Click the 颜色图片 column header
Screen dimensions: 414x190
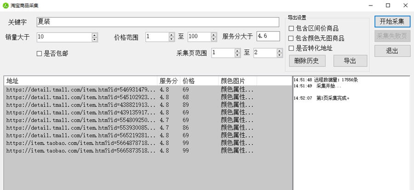pos(238,81)
